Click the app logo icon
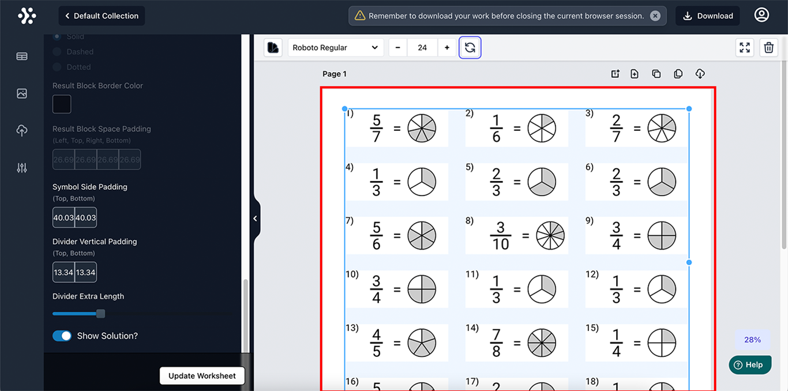788x391 pixels. (27, 16)
